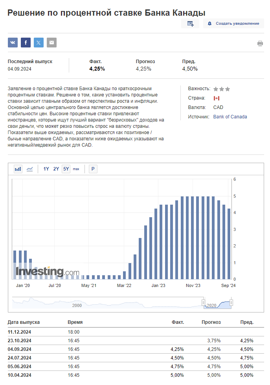Share the page on Facebook

[x=26, y=43]
